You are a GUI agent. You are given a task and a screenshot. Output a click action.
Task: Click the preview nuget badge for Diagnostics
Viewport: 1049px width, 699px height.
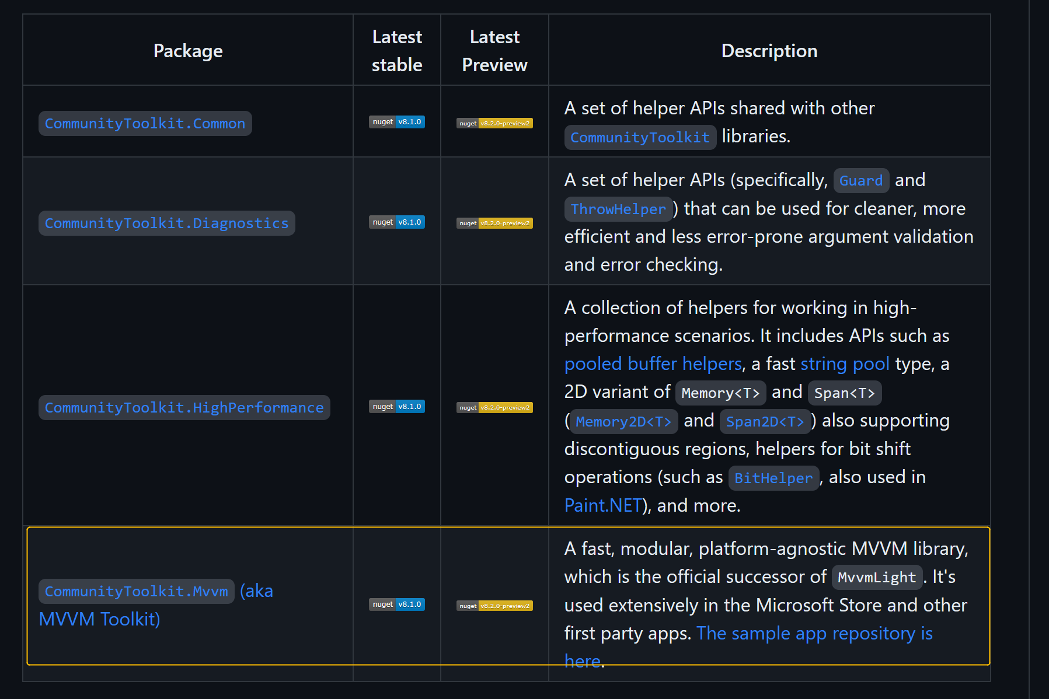[x=494, y=223]
